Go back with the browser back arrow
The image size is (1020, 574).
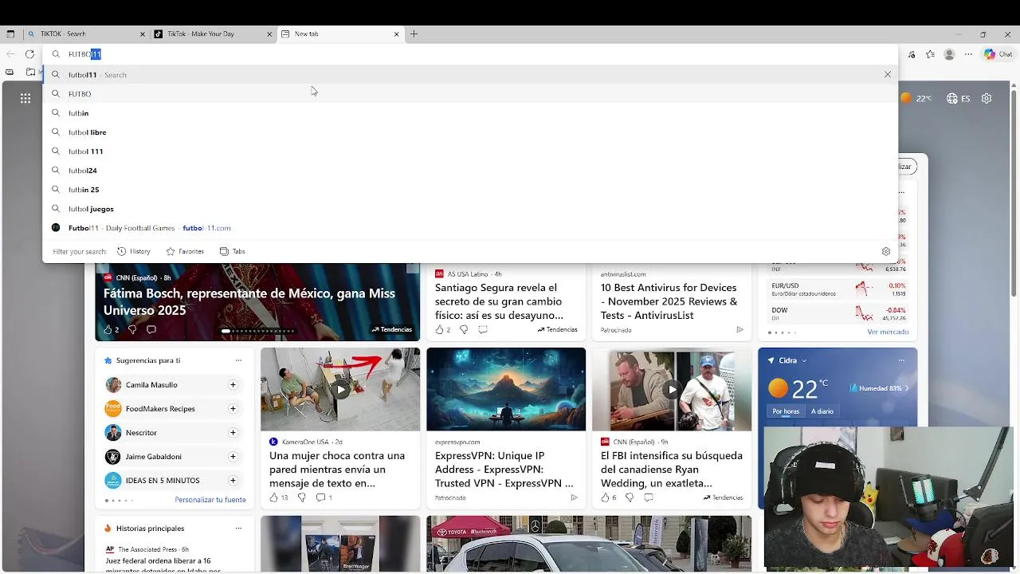[10, 54]
